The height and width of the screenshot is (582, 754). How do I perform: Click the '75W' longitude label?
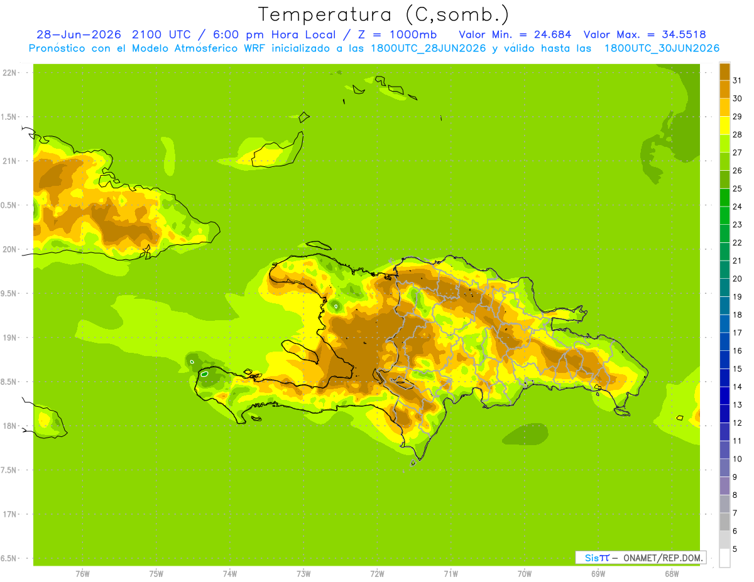156,574
